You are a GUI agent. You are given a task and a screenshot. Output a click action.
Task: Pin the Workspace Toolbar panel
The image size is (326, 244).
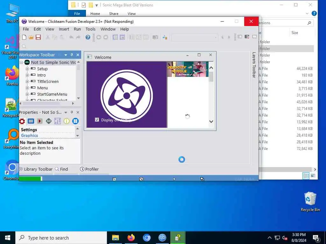72,55
